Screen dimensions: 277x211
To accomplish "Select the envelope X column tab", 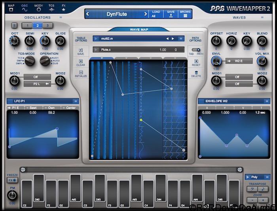I will coord(207,108).
